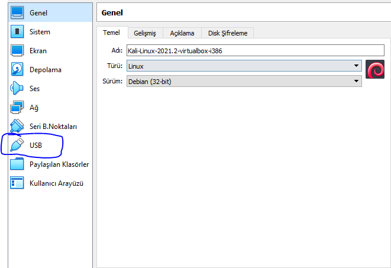Select the Depolama disk icon
This screenshot has height=268, width=391.
[17, 70]
